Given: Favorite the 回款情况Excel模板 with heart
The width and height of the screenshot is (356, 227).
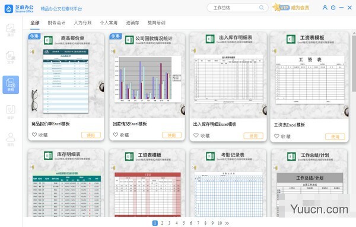Looking at the screenshot, I should pos(116,135).
